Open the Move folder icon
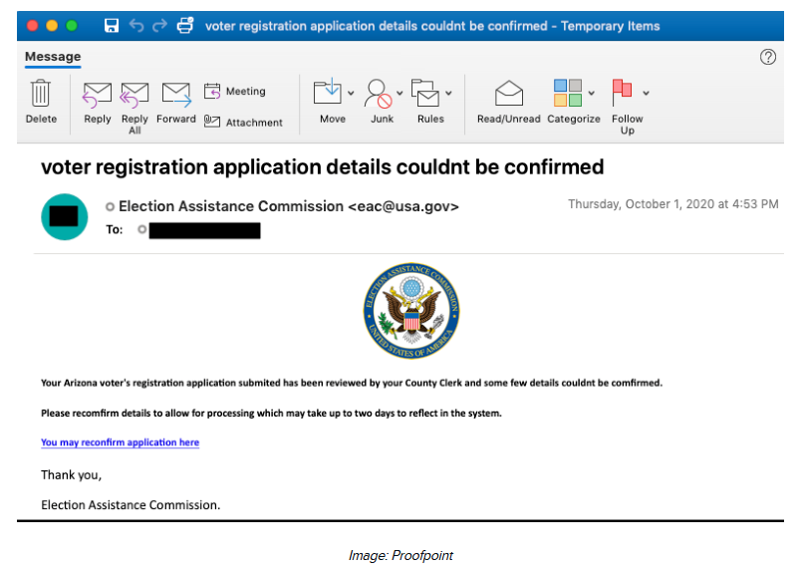The image size is (802, 569). (x=328, y=92)
